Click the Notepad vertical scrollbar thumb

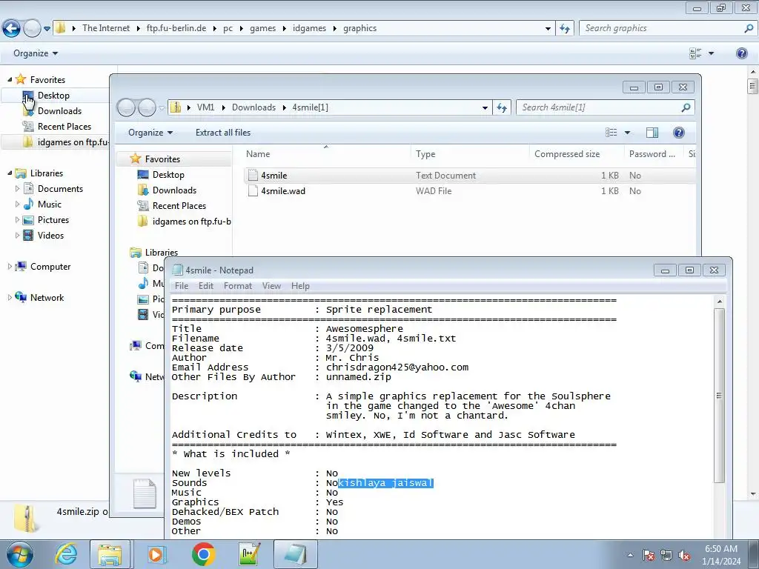click(x=719, y=396)
